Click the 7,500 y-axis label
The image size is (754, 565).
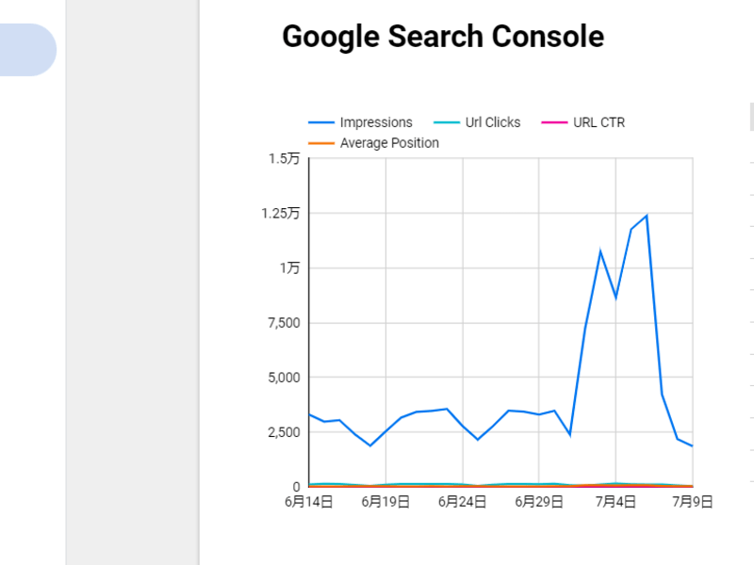282,323
